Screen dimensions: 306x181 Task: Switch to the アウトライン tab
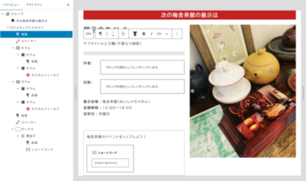pyautogui.click(x=34, y=5)
